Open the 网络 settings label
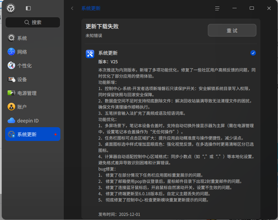 point(22,52)
